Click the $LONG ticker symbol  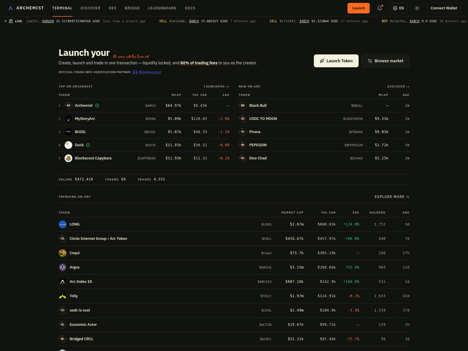tap(266, 224)
